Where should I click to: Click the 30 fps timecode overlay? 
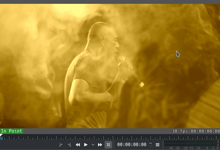pos(196,131)
